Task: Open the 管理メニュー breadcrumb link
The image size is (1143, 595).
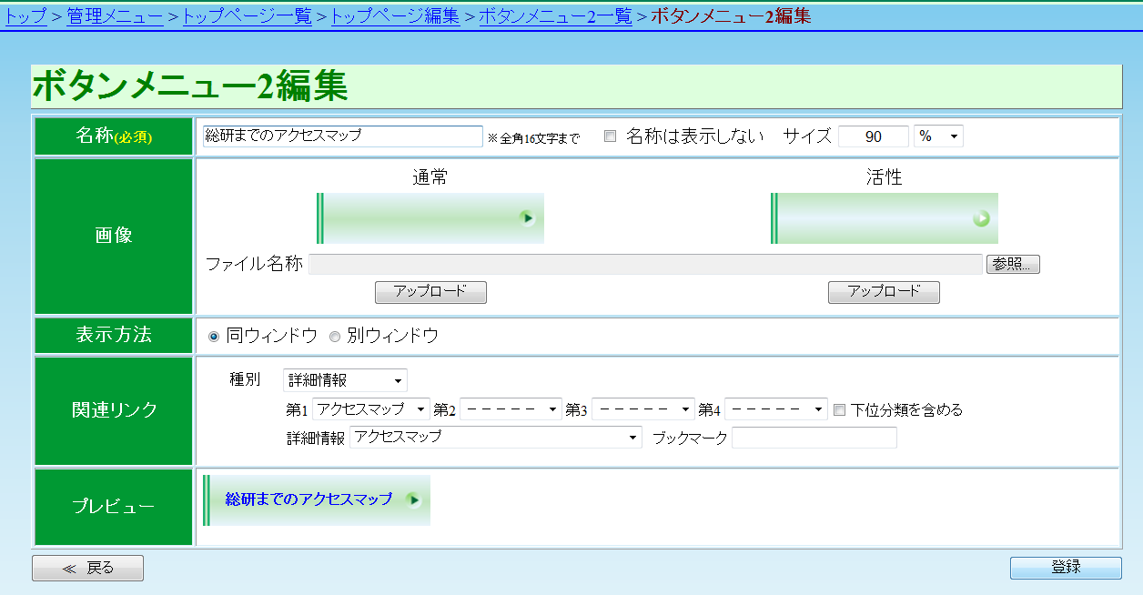Action: coord(115,15)
